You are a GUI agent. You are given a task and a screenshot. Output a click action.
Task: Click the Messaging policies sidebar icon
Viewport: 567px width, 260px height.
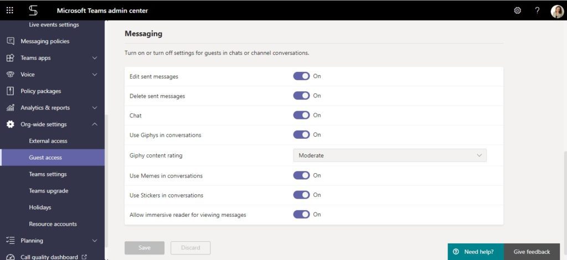[11, 41]
